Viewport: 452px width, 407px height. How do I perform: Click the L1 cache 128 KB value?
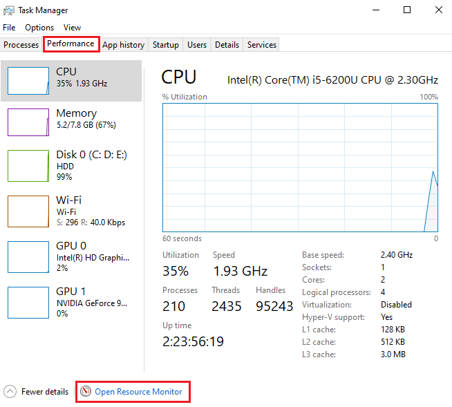(393, 330)
